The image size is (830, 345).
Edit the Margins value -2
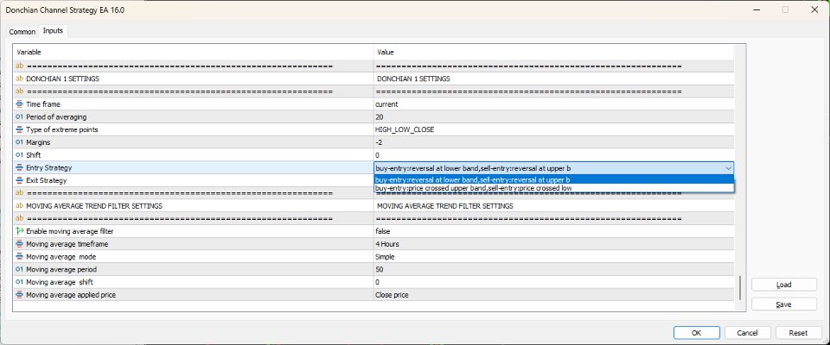click(x=553, y=142)
